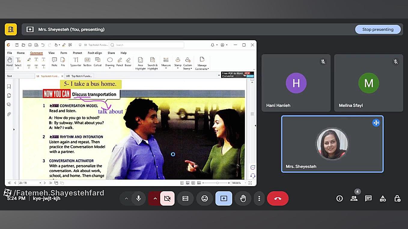The width and height of the screenshot is (408, 229).
Task: Show everyone participants panel
Action: [354, 198]
